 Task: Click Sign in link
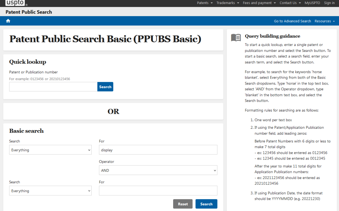329,3
